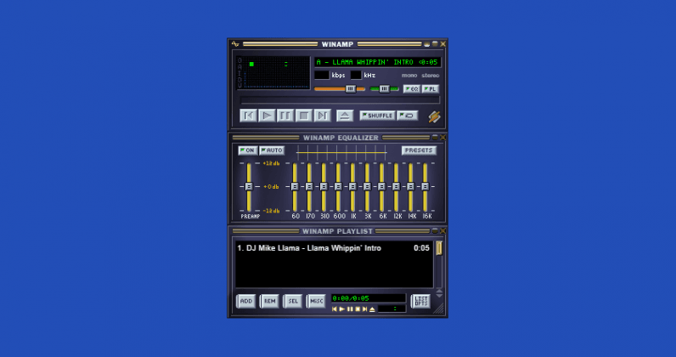Click the PREAMP slider handle

click(x=249, y=186)
